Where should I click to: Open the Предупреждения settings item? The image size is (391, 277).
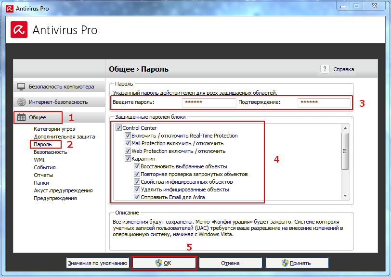click(55, 198)
